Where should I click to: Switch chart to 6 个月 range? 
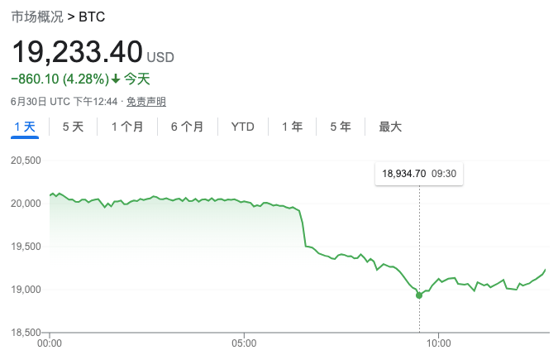(188, 127)
